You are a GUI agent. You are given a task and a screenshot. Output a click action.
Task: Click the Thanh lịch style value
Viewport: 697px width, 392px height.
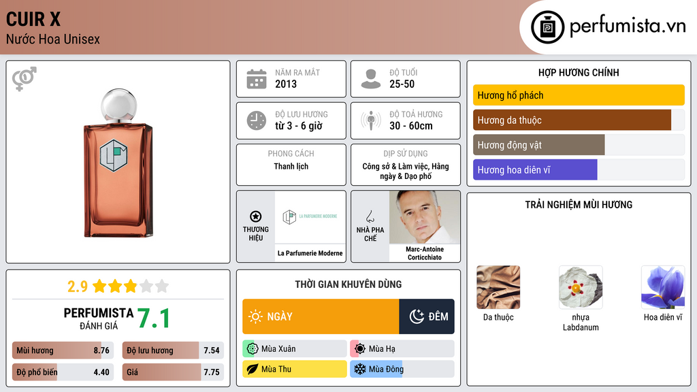tap(291, 166)
